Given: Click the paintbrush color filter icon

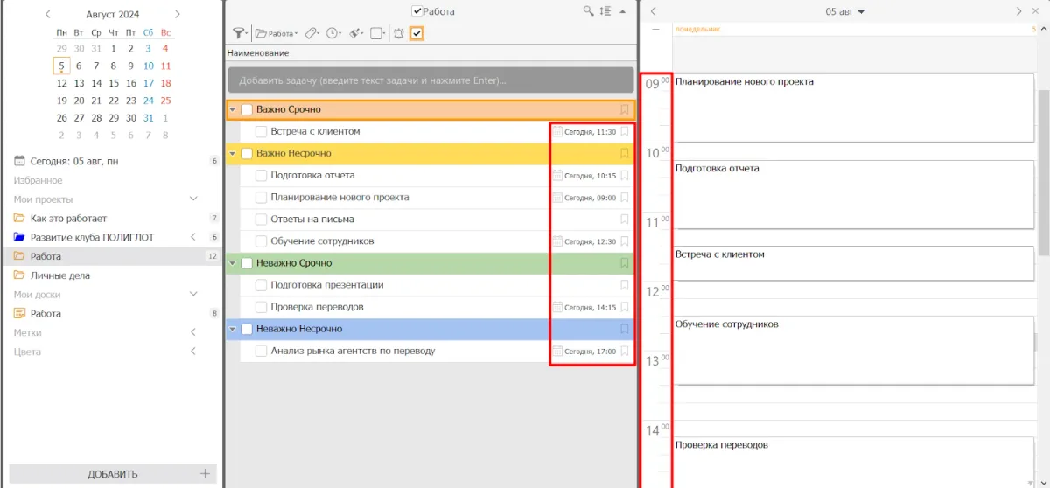Looking at the screenshot, I should tap(355, 33).
